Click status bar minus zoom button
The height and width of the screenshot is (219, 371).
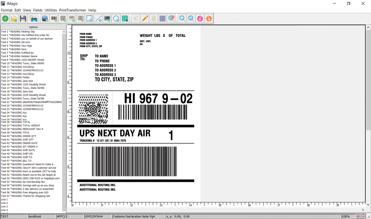(x=363, y=216)
